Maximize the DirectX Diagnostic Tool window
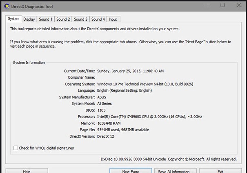The height and width of the screenshot is (173, 247). 223,5
